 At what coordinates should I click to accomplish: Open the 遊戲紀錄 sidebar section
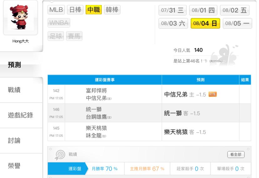(21, 115)
